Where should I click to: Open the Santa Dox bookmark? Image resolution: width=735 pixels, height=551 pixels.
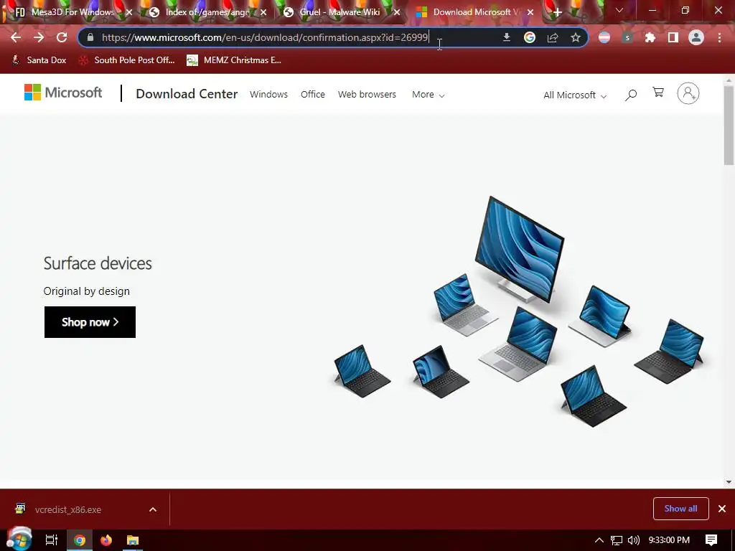pos(39,60)
